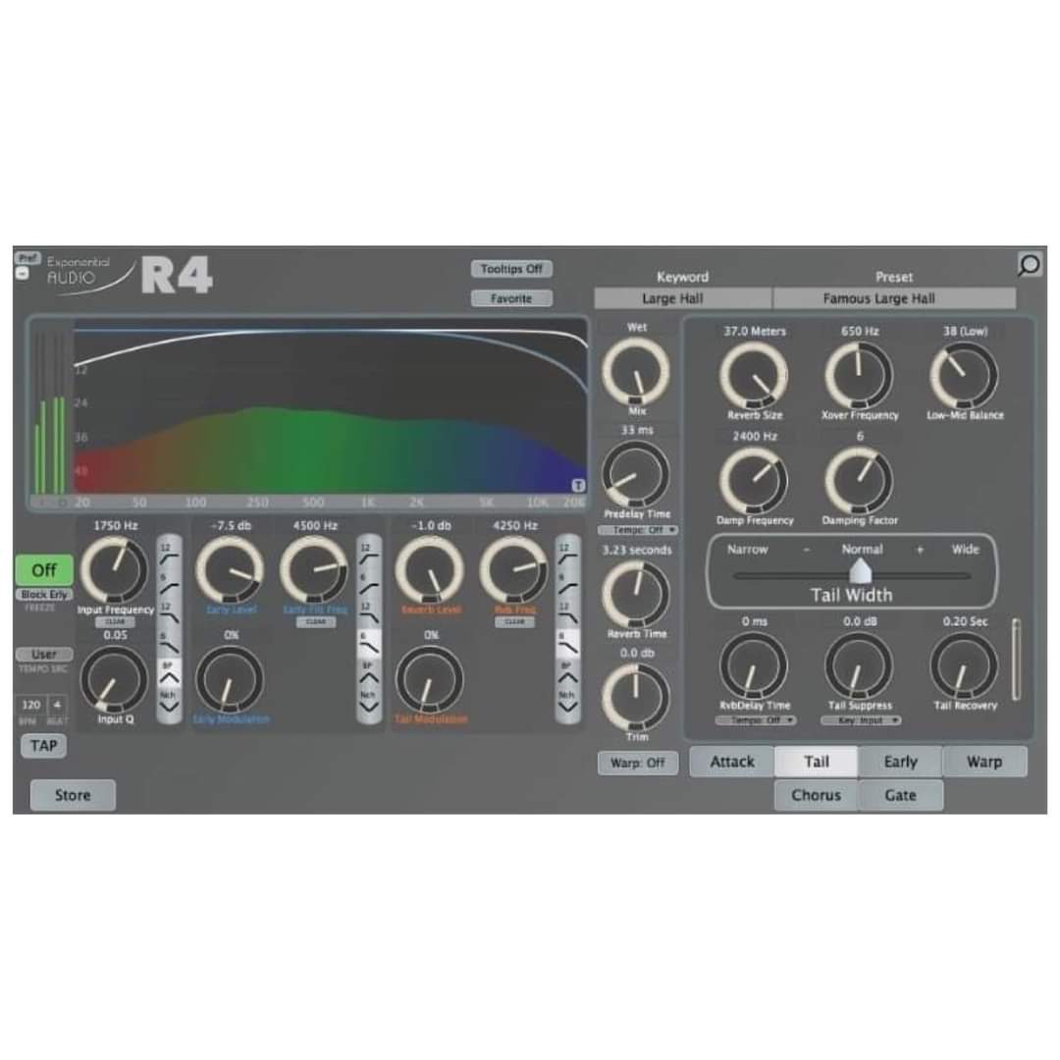
Task: Click the Tail Suppress knob
Action: point(859,665)
